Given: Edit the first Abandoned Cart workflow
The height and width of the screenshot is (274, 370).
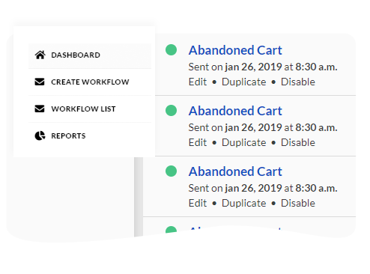Looking at the screenshot, I should click(x=198, y=82).
